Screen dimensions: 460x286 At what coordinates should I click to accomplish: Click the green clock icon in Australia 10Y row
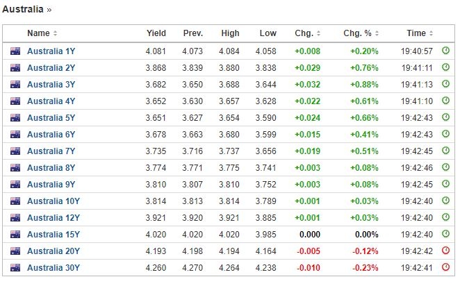pos(445,201)
